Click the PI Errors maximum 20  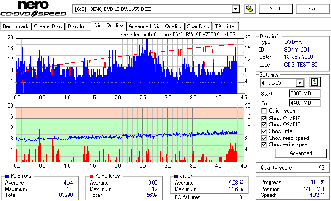70,189
